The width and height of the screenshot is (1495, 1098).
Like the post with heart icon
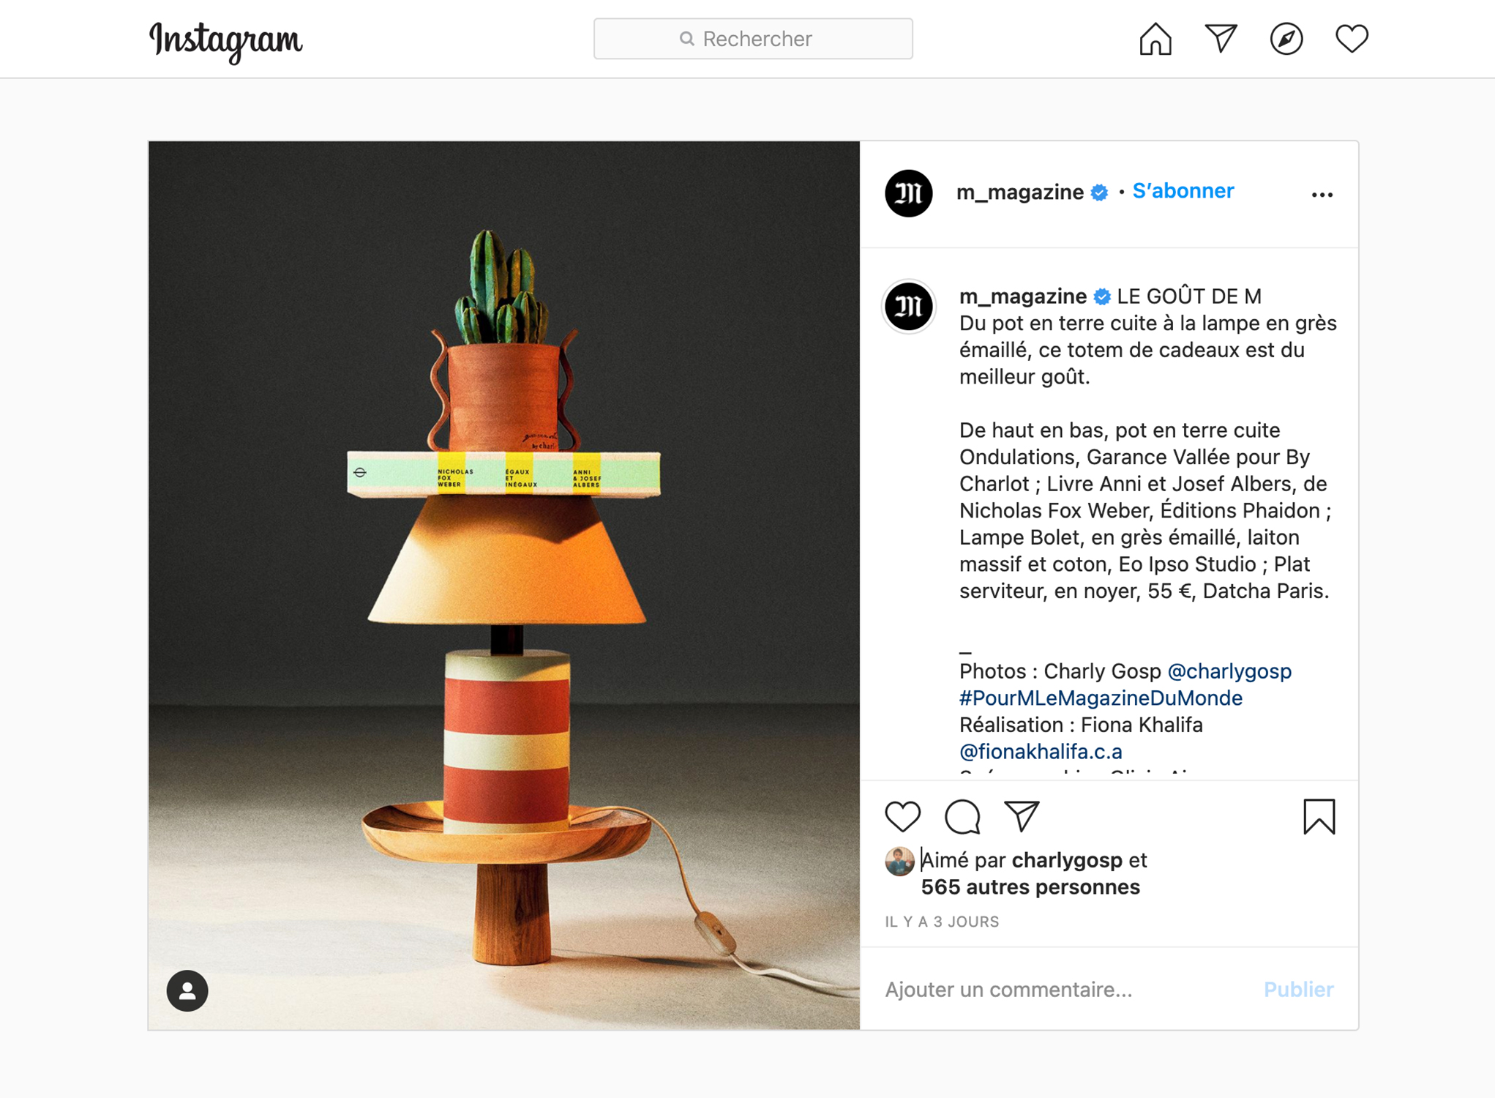(903, 816)
